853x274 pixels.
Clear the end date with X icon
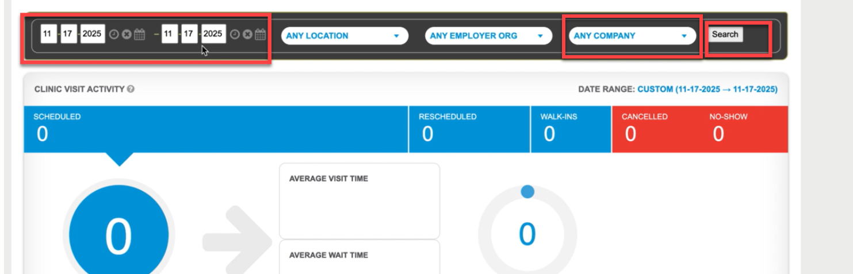pos(247,34)
